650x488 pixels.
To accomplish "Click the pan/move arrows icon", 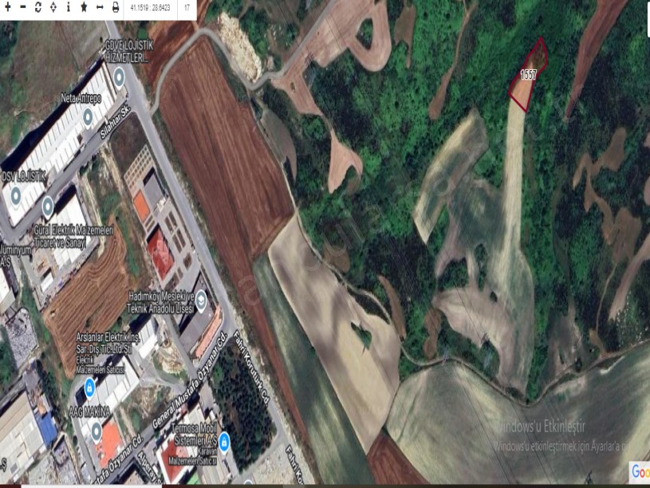I will 53,7.
